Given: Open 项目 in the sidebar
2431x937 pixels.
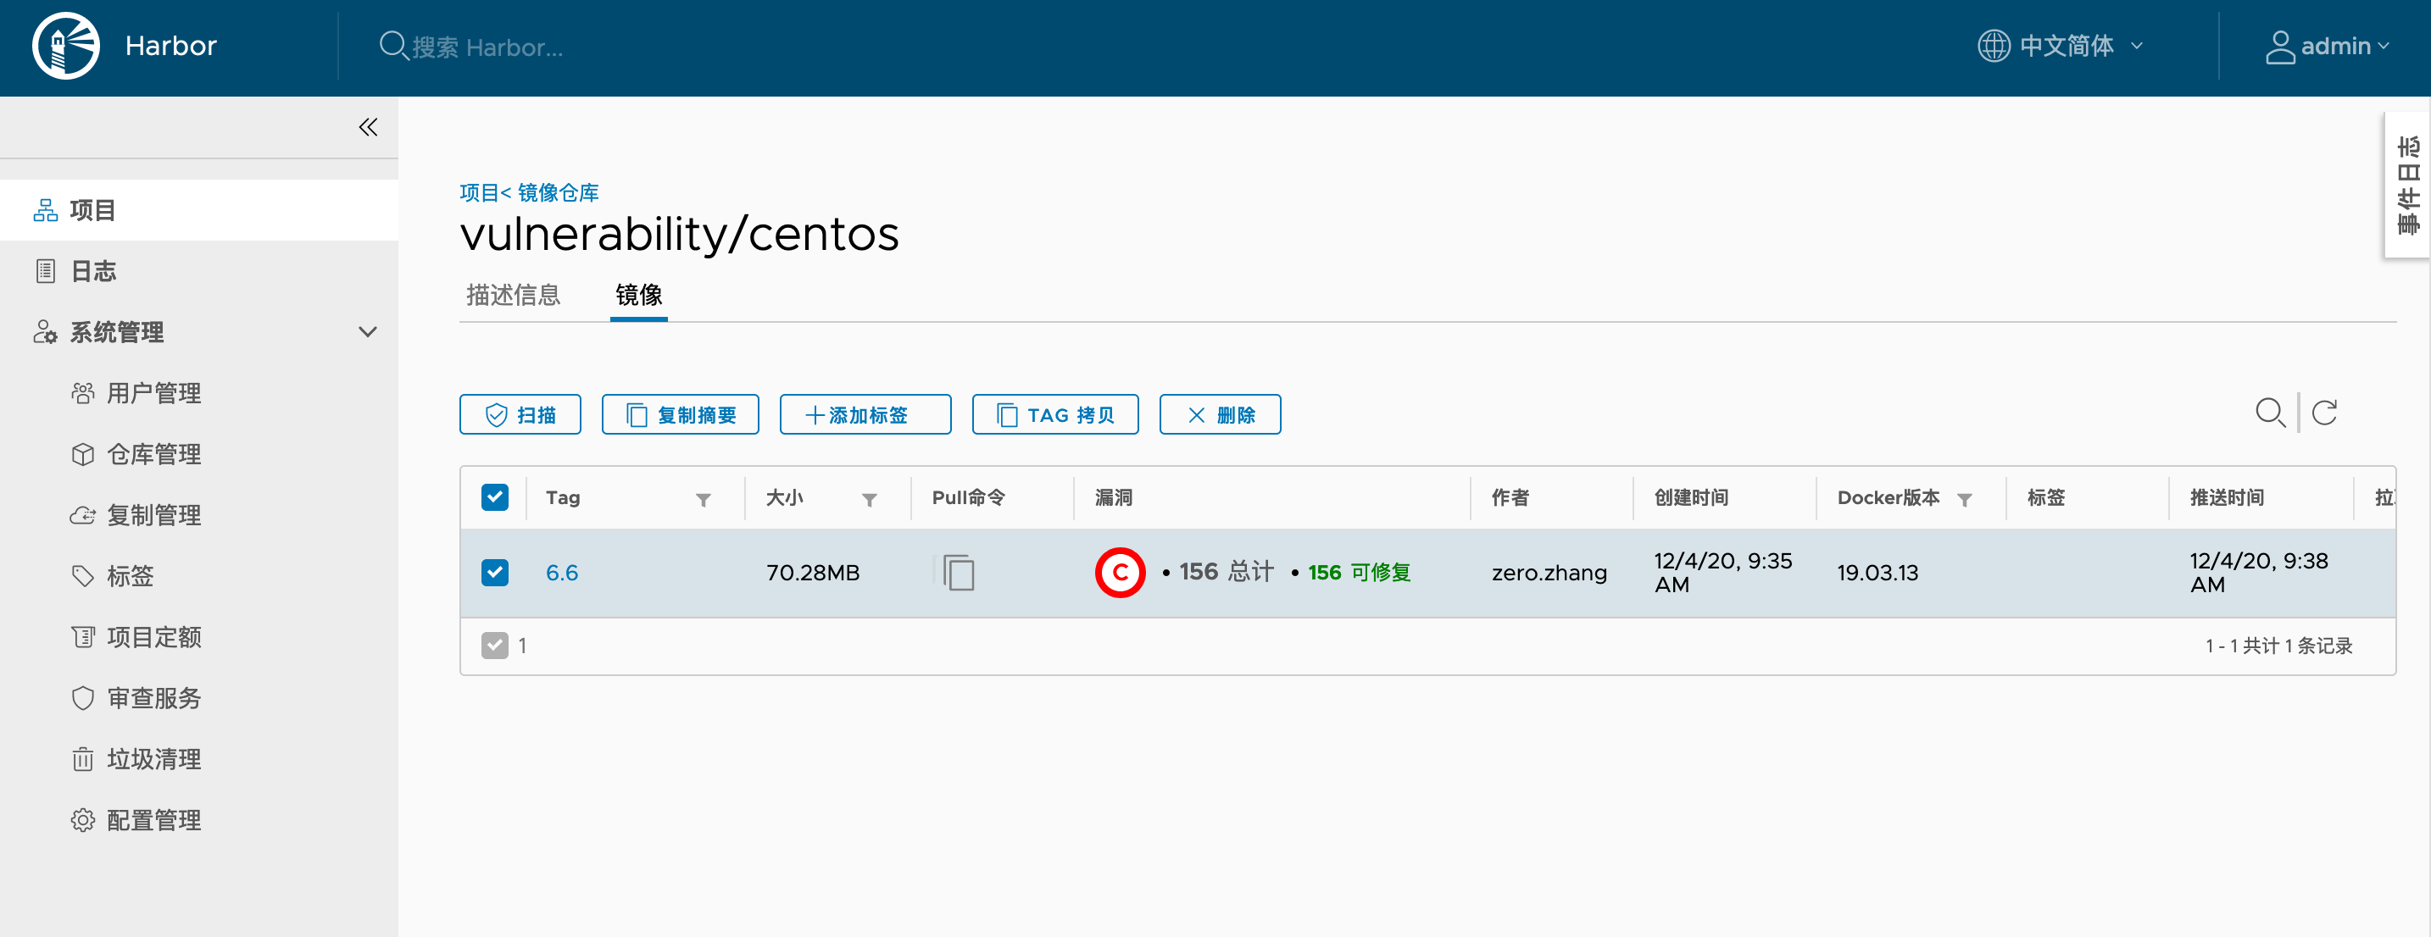Looking at the screenshot, I should click(x=199, y=209).
